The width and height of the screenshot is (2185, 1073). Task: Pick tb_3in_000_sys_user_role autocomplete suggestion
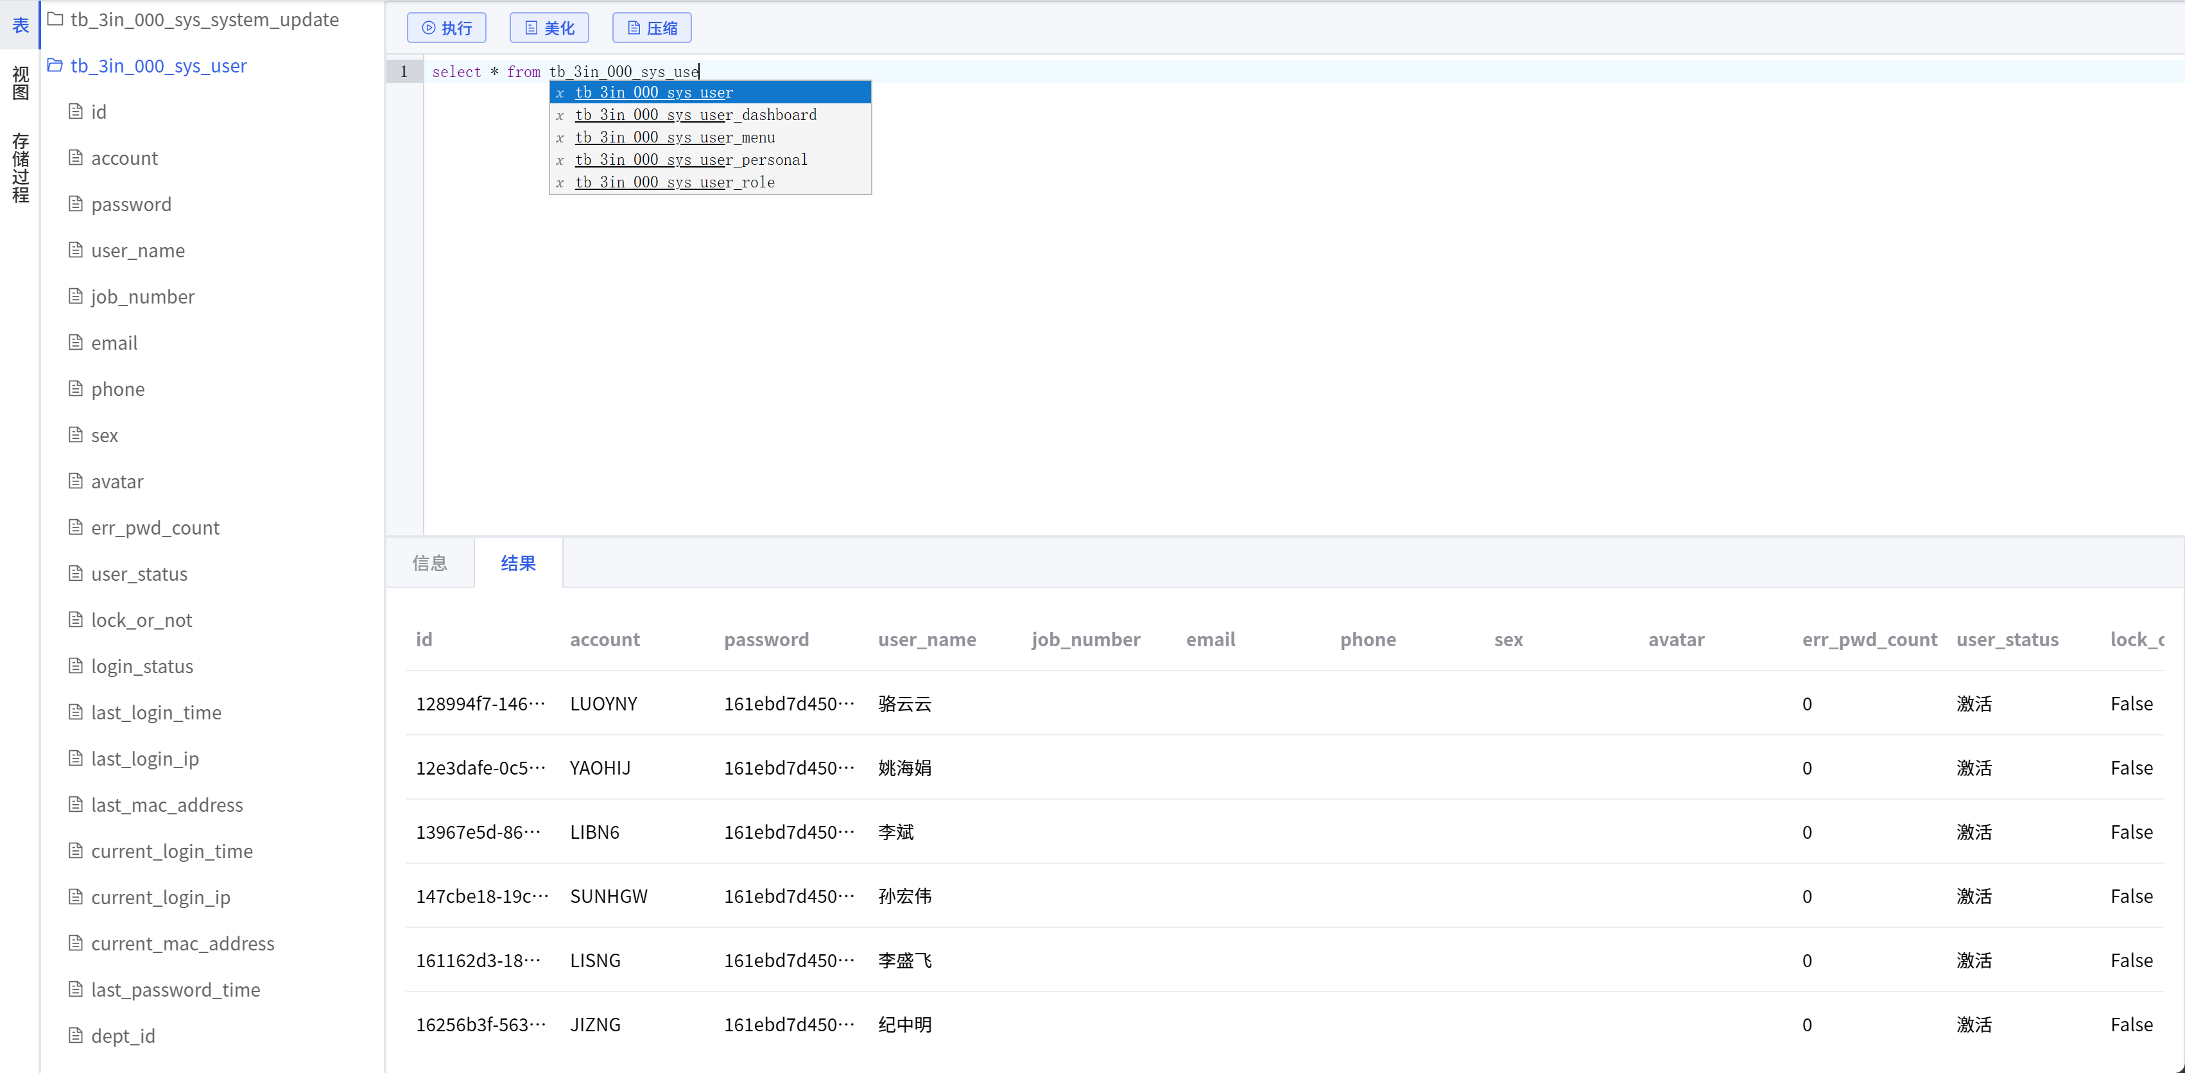711,182
